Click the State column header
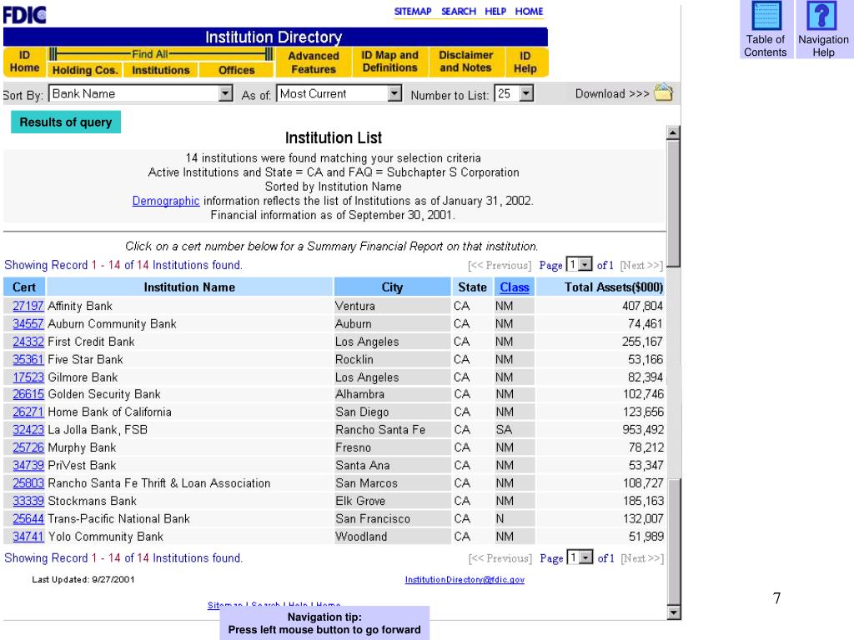Screen dimensions: 854x640 (472, 287)
